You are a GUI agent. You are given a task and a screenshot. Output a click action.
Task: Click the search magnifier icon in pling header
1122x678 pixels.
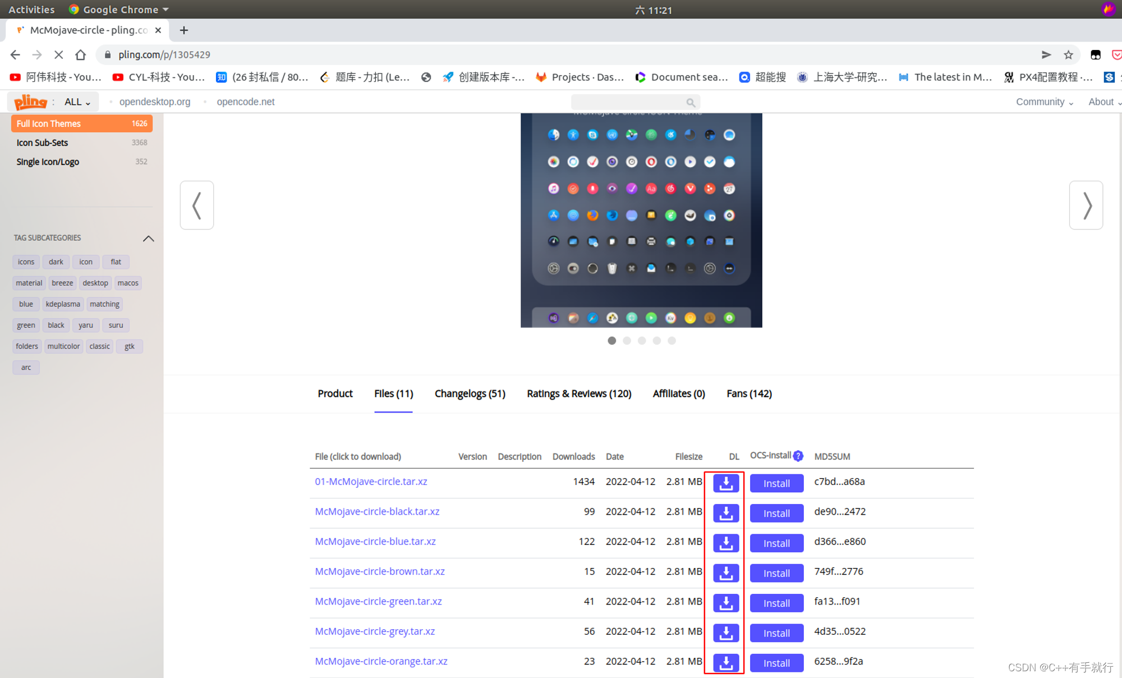coord(691,102)
